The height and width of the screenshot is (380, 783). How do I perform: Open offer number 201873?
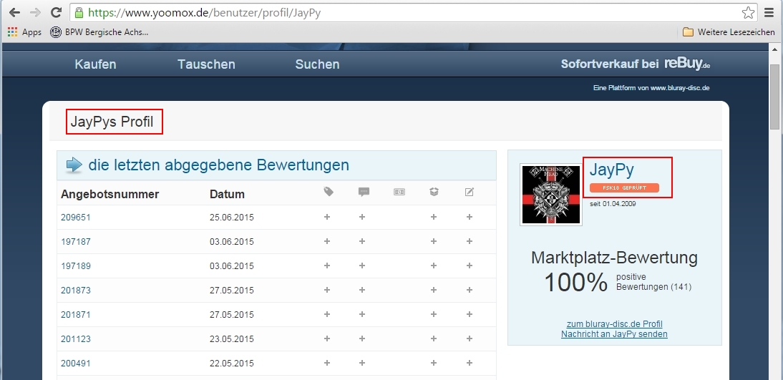76,291
